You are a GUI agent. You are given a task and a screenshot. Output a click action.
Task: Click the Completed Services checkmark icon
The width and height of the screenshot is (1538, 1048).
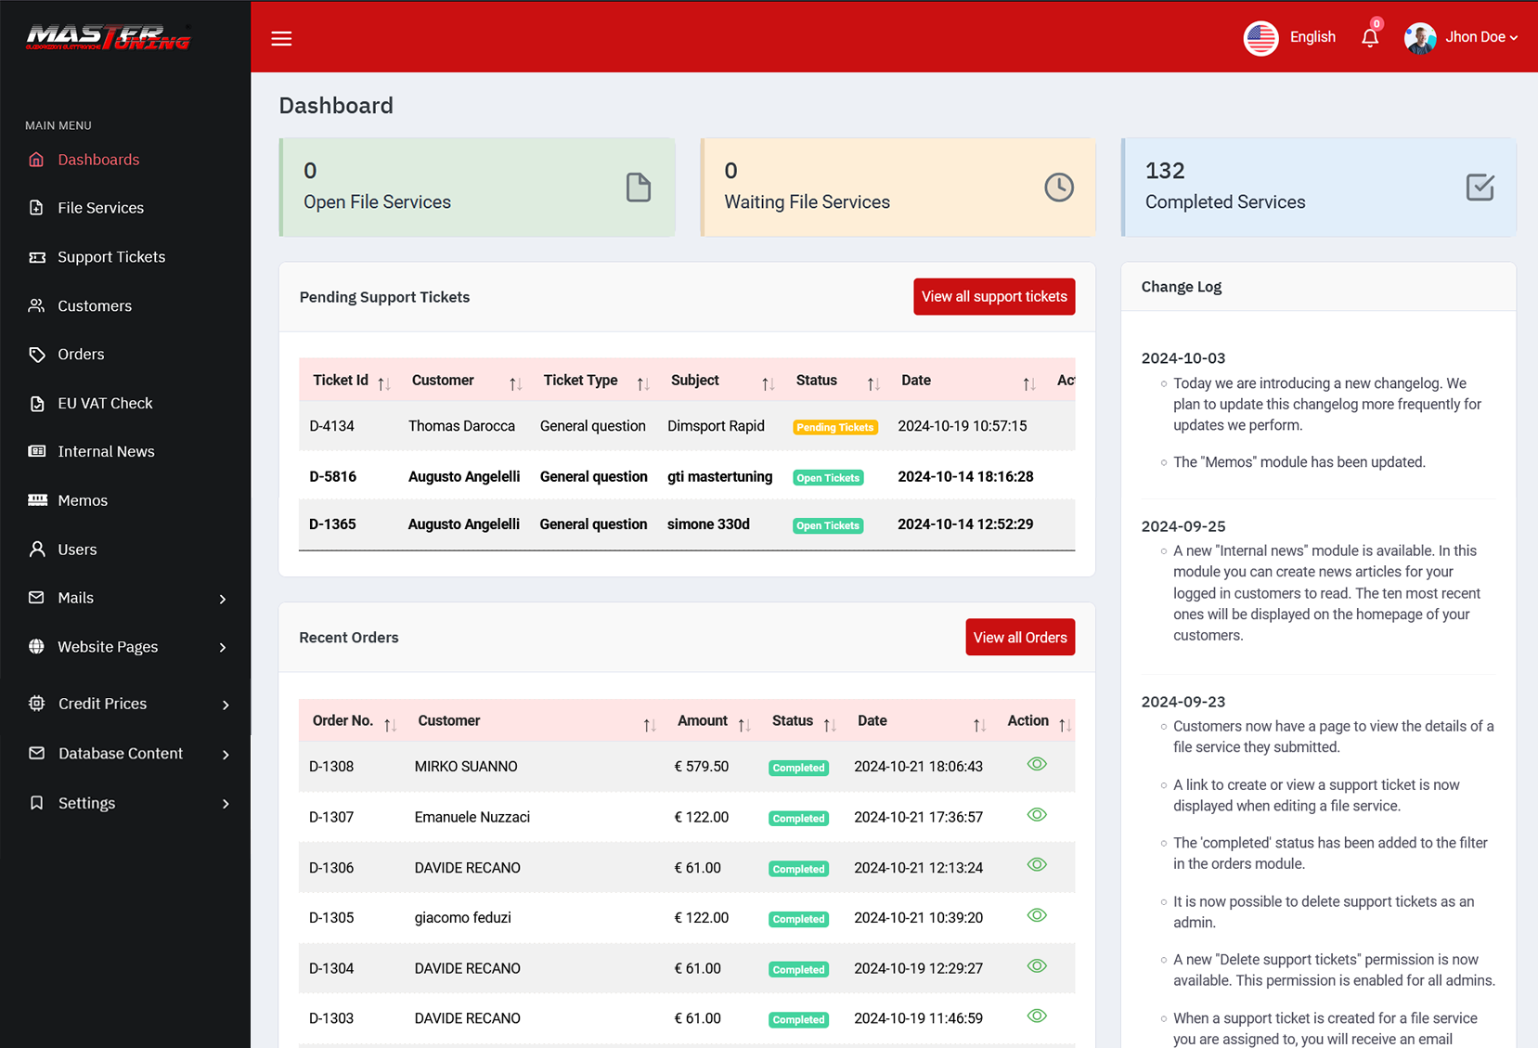tap(1480, 188)
